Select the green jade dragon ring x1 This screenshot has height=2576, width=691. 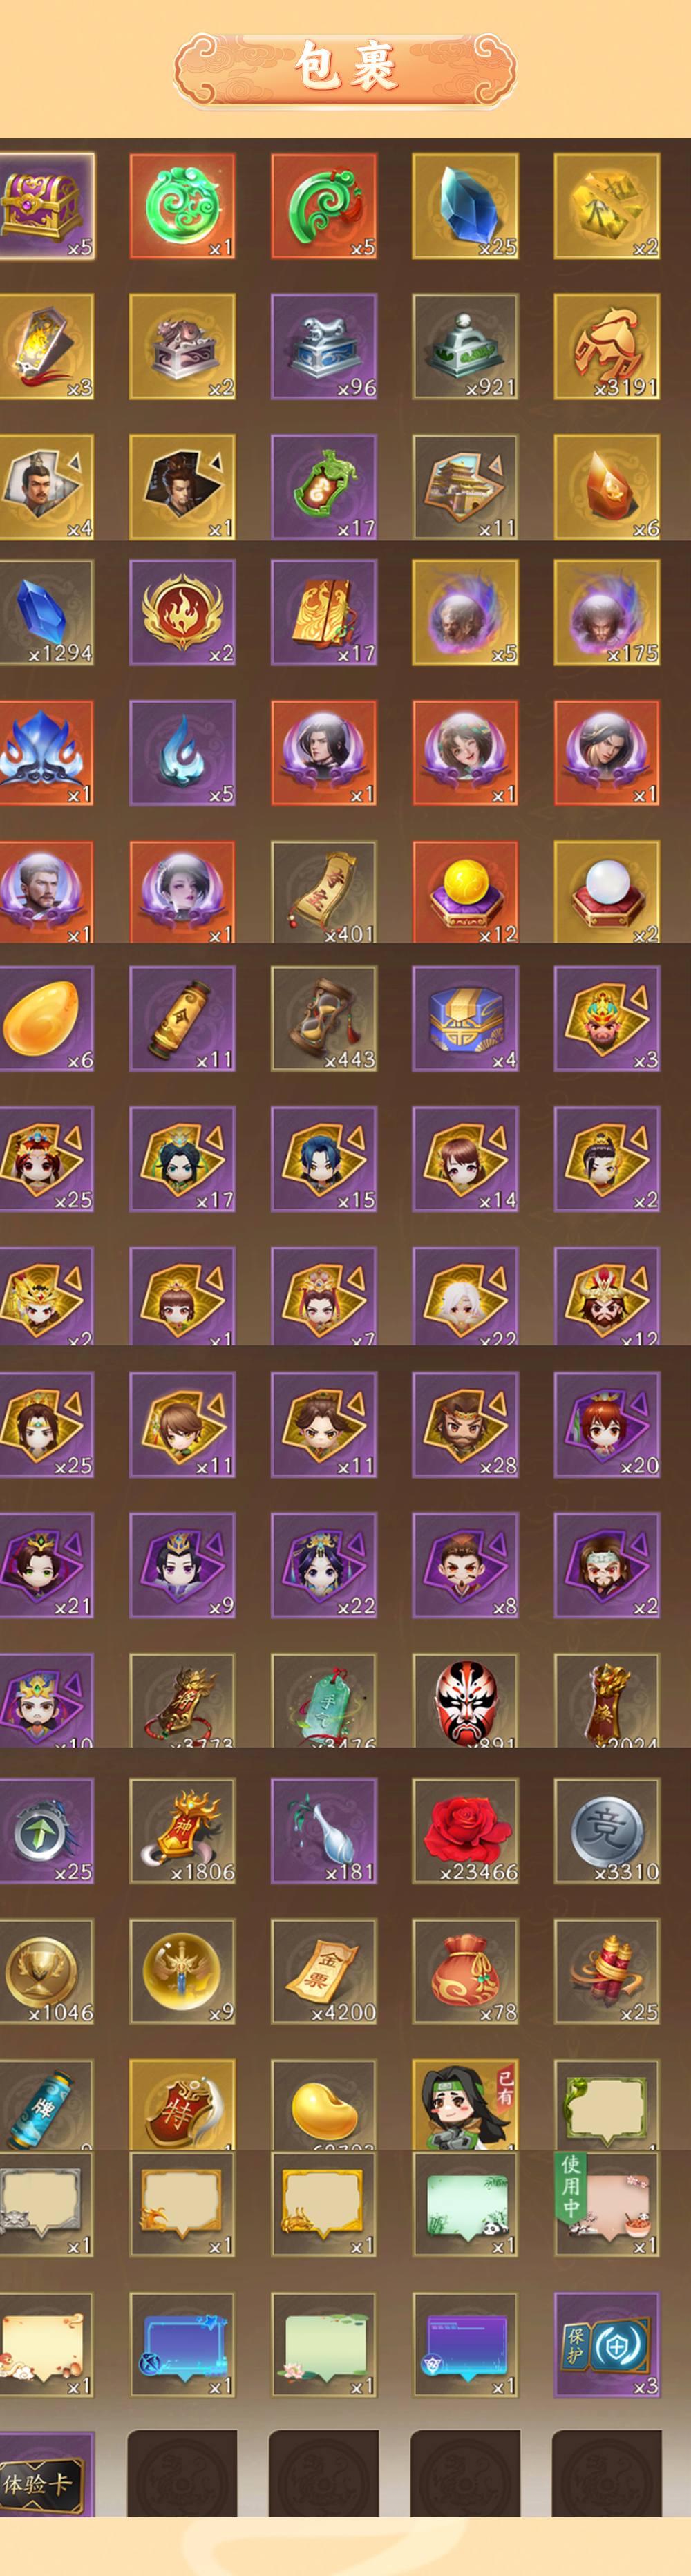point(182,206)
